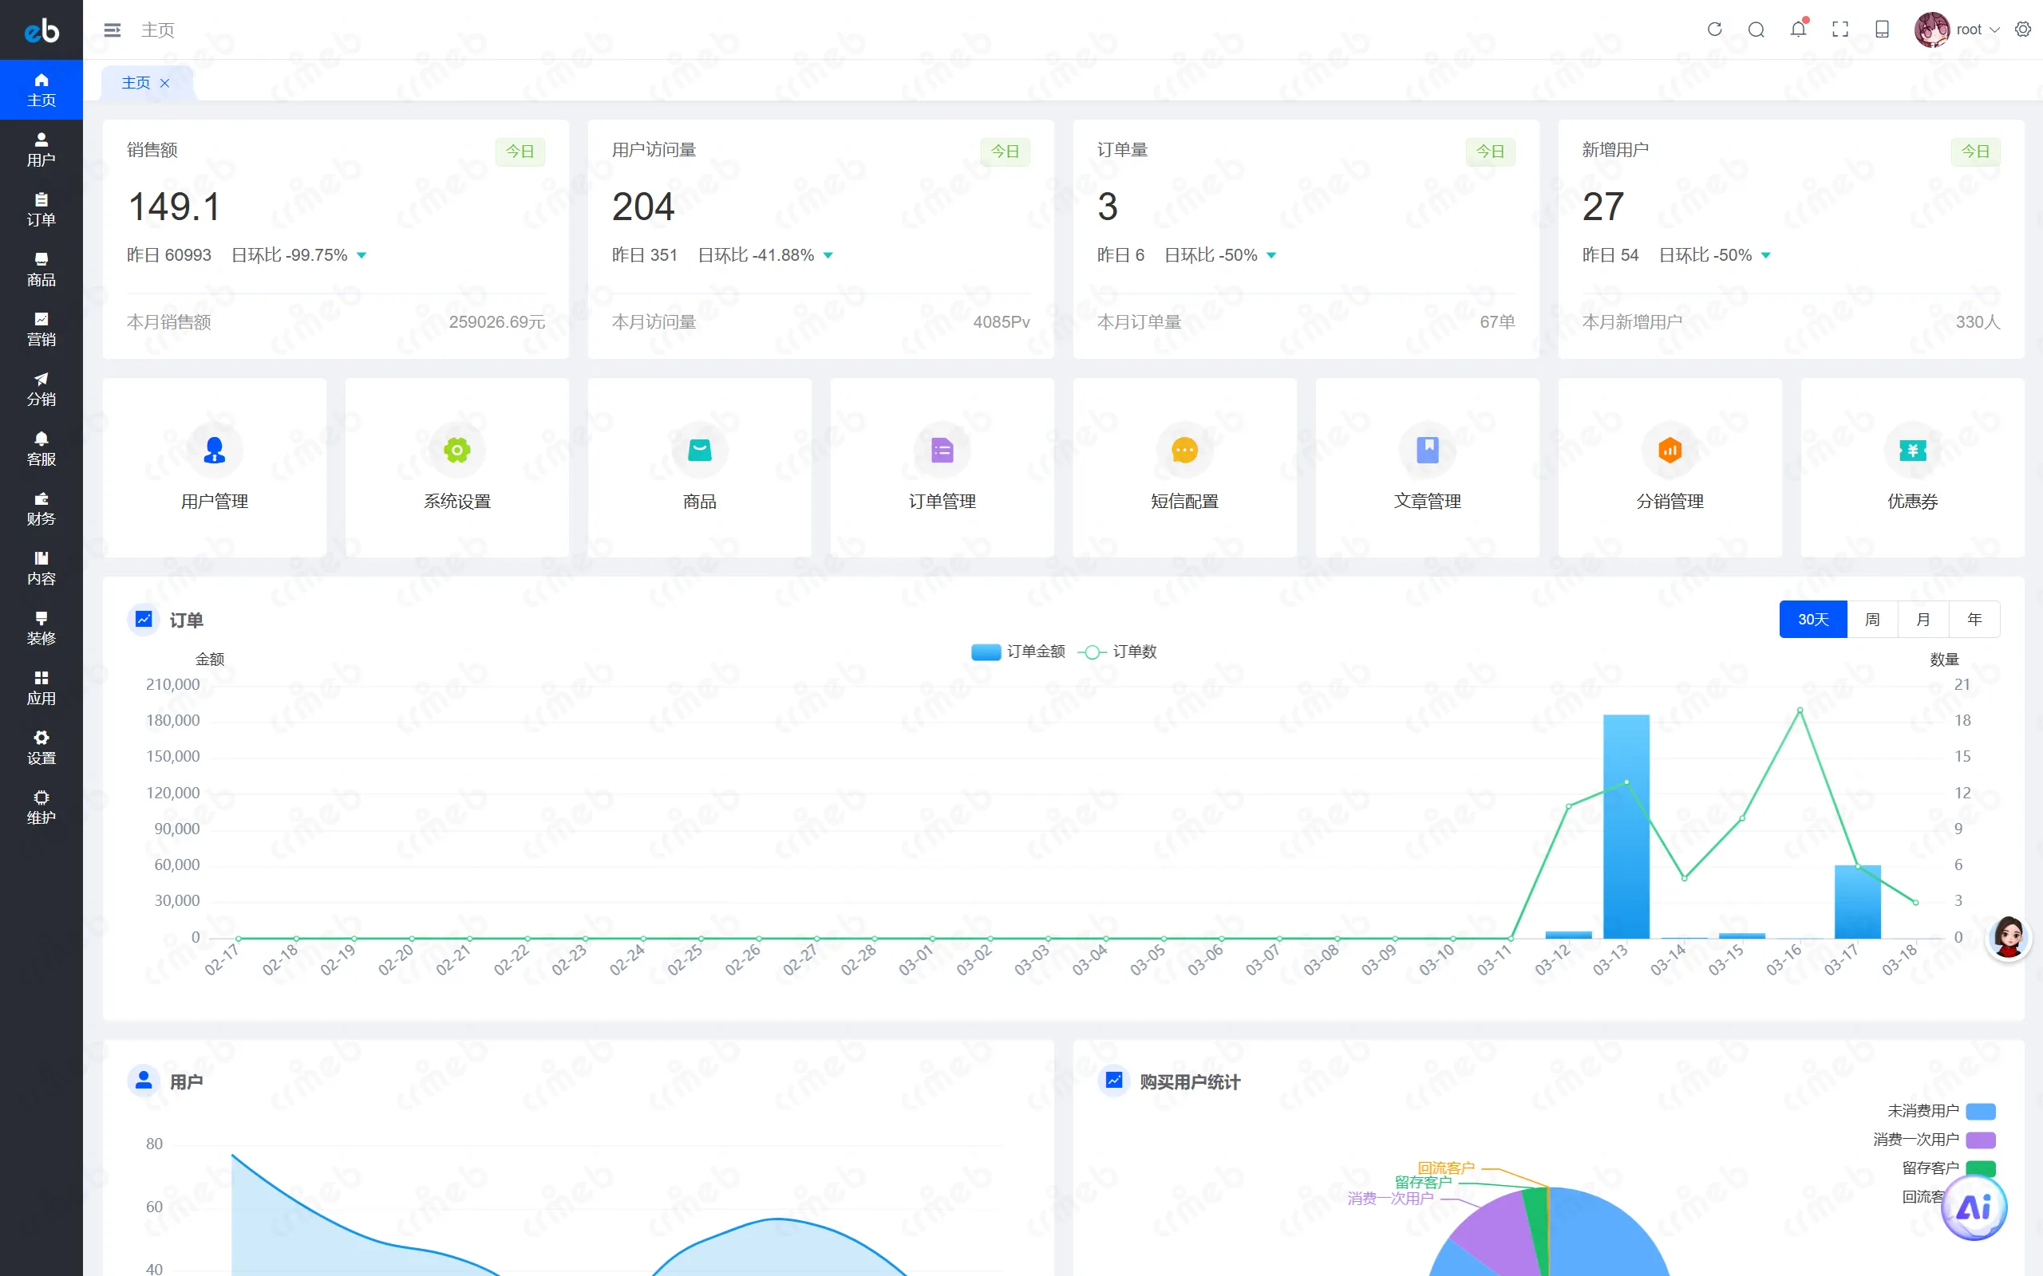The width and height of the screenshot is (2043, 1276).
Task: Go to 内容 in the sidebar
Action: 41,569
